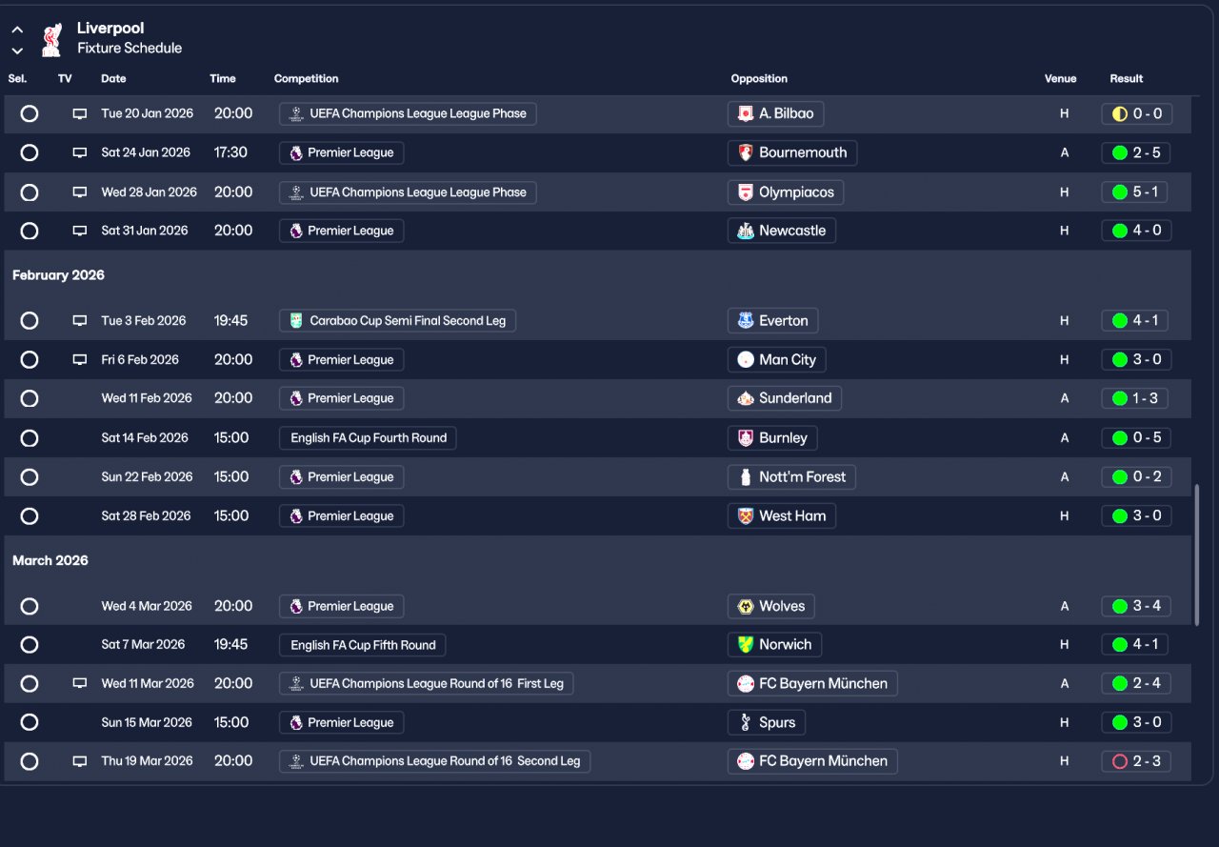The image size is (1219, 847).
Task: Click the A. Bilbao club badge
Action: (x=746, y=113)
